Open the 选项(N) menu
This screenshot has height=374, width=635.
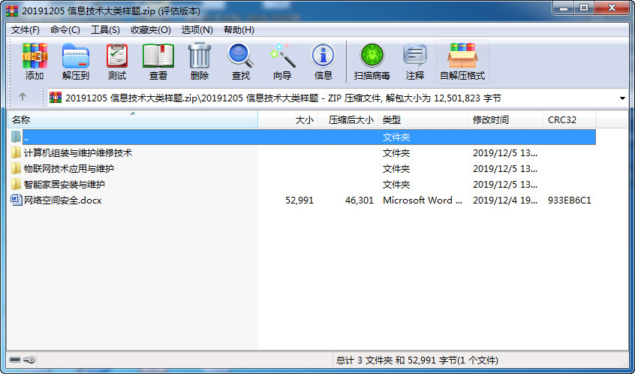(197, 30)
